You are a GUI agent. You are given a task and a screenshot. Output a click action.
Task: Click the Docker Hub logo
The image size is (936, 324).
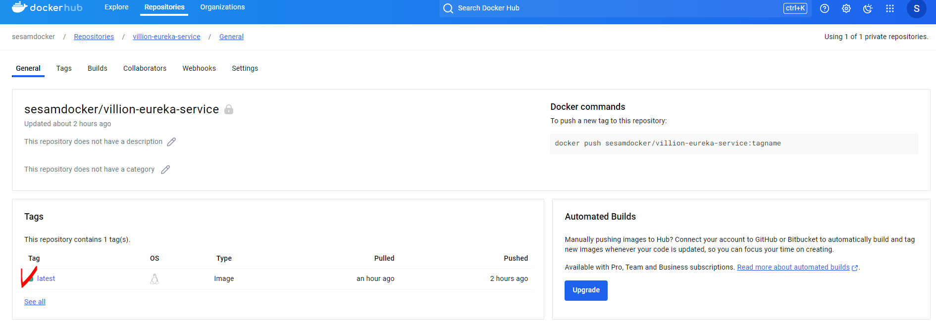[47, 7]
